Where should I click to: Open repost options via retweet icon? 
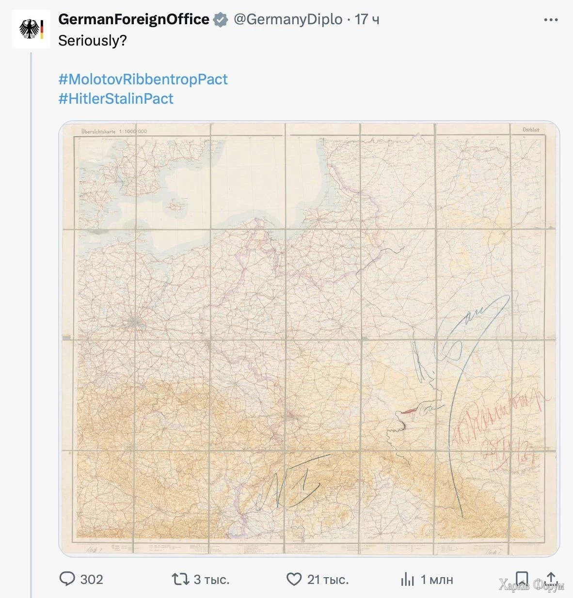coord(181,579)
